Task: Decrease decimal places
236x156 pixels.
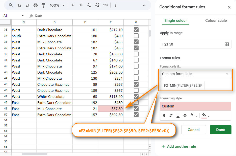Action: click(x=89, y=5)
